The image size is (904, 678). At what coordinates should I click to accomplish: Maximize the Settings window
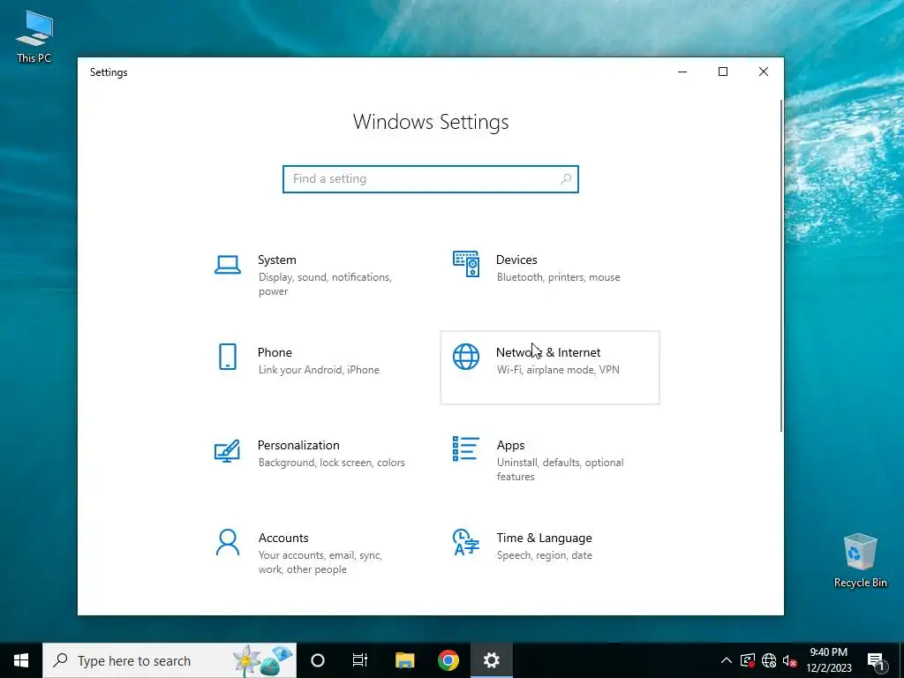pos(723,72)
